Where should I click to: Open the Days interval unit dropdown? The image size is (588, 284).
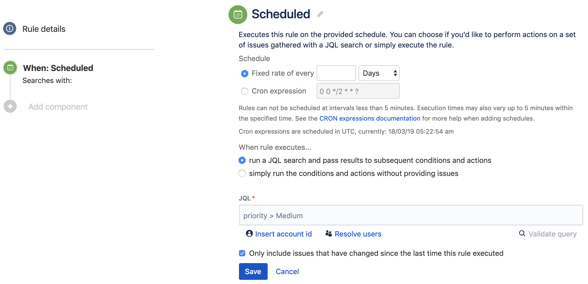click(x=379, y=73)
